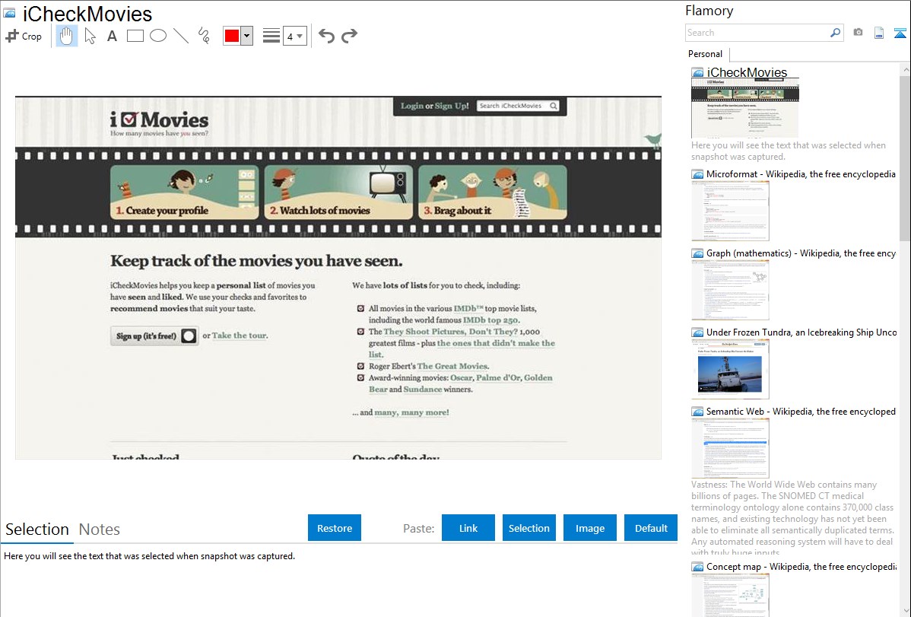
Task: Click scrollbar down arrow in snapshot list
Action: pos(905,611)
